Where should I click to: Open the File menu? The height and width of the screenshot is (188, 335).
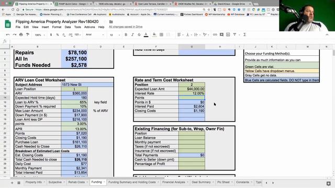pyautogui.click(x=18, y=27)
